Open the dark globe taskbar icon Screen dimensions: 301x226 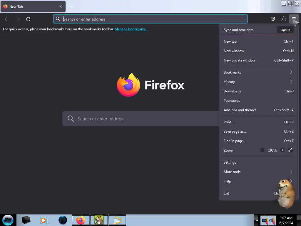coord(63,220)
